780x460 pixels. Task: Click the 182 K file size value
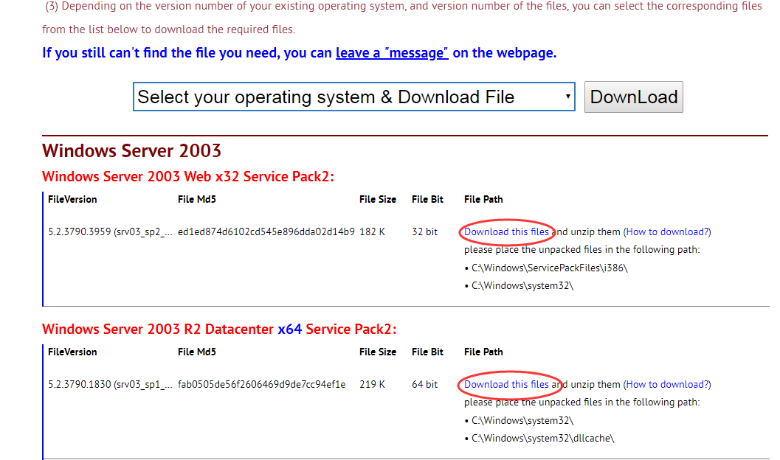click(x=372, y=231)
